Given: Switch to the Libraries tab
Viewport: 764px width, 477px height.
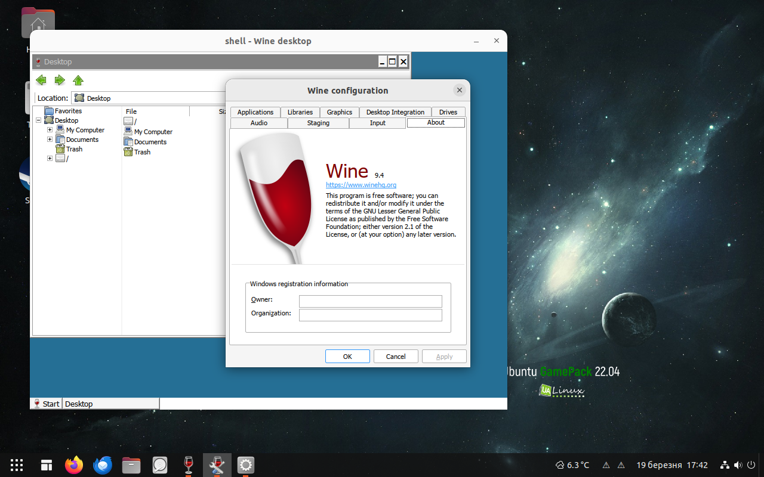Looking at the screenshot, I should pyautogui.click(x=300, y=112).
